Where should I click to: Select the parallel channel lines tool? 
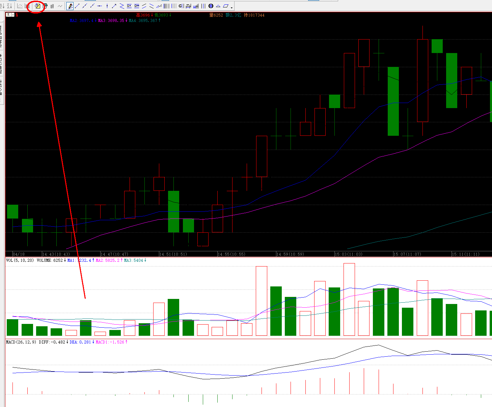point(144,6)
